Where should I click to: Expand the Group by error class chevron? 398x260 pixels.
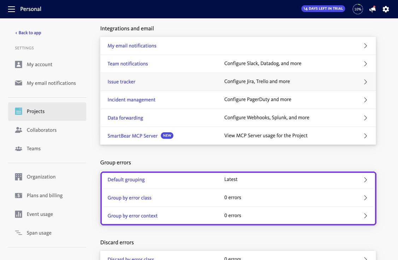click(x=365, y=198)
